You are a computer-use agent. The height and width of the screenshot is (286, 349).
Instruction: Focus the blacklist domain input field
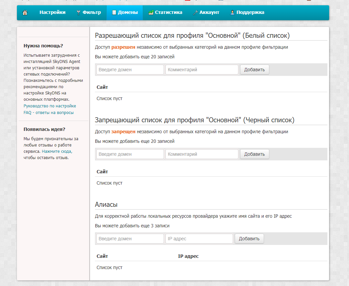130,154
